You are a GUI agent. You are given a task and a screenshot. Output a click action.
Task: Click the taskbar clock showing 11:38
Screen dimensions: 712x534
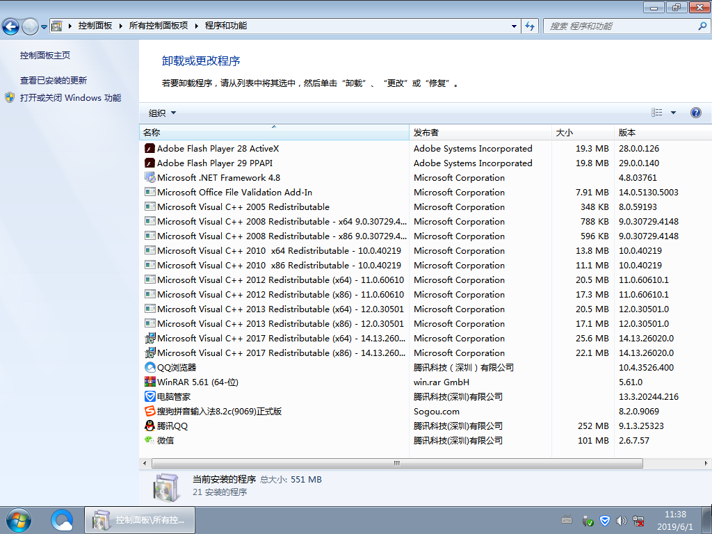tap(675, 520)
